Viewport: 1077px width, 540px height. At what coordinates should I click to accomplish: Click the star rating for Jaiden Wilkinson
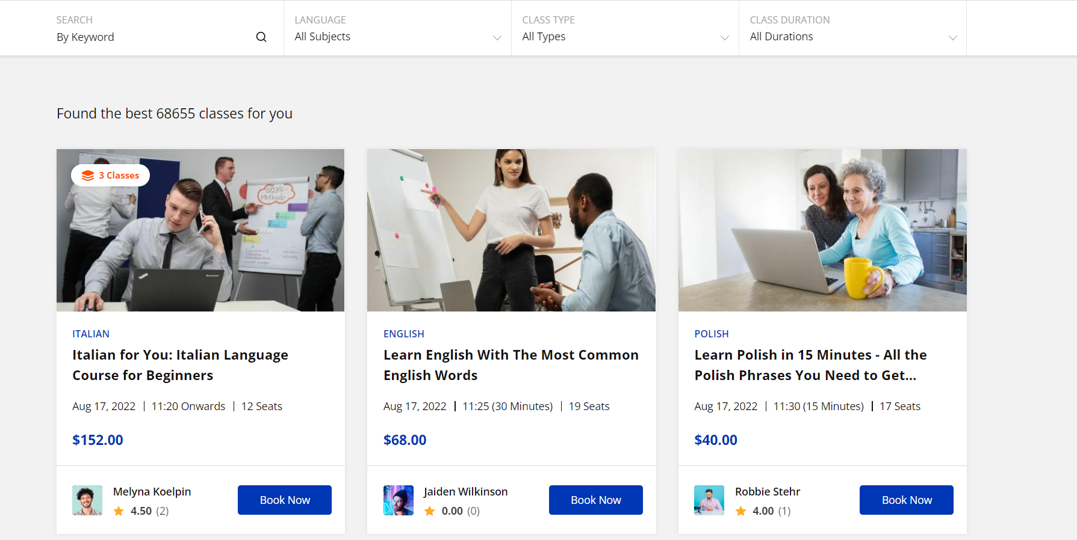(x=429, y=511)
